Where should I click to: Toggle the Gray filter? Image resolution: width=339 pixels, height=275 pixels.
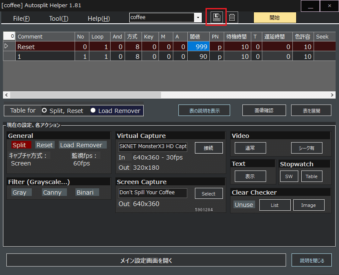tap(22, 192)
